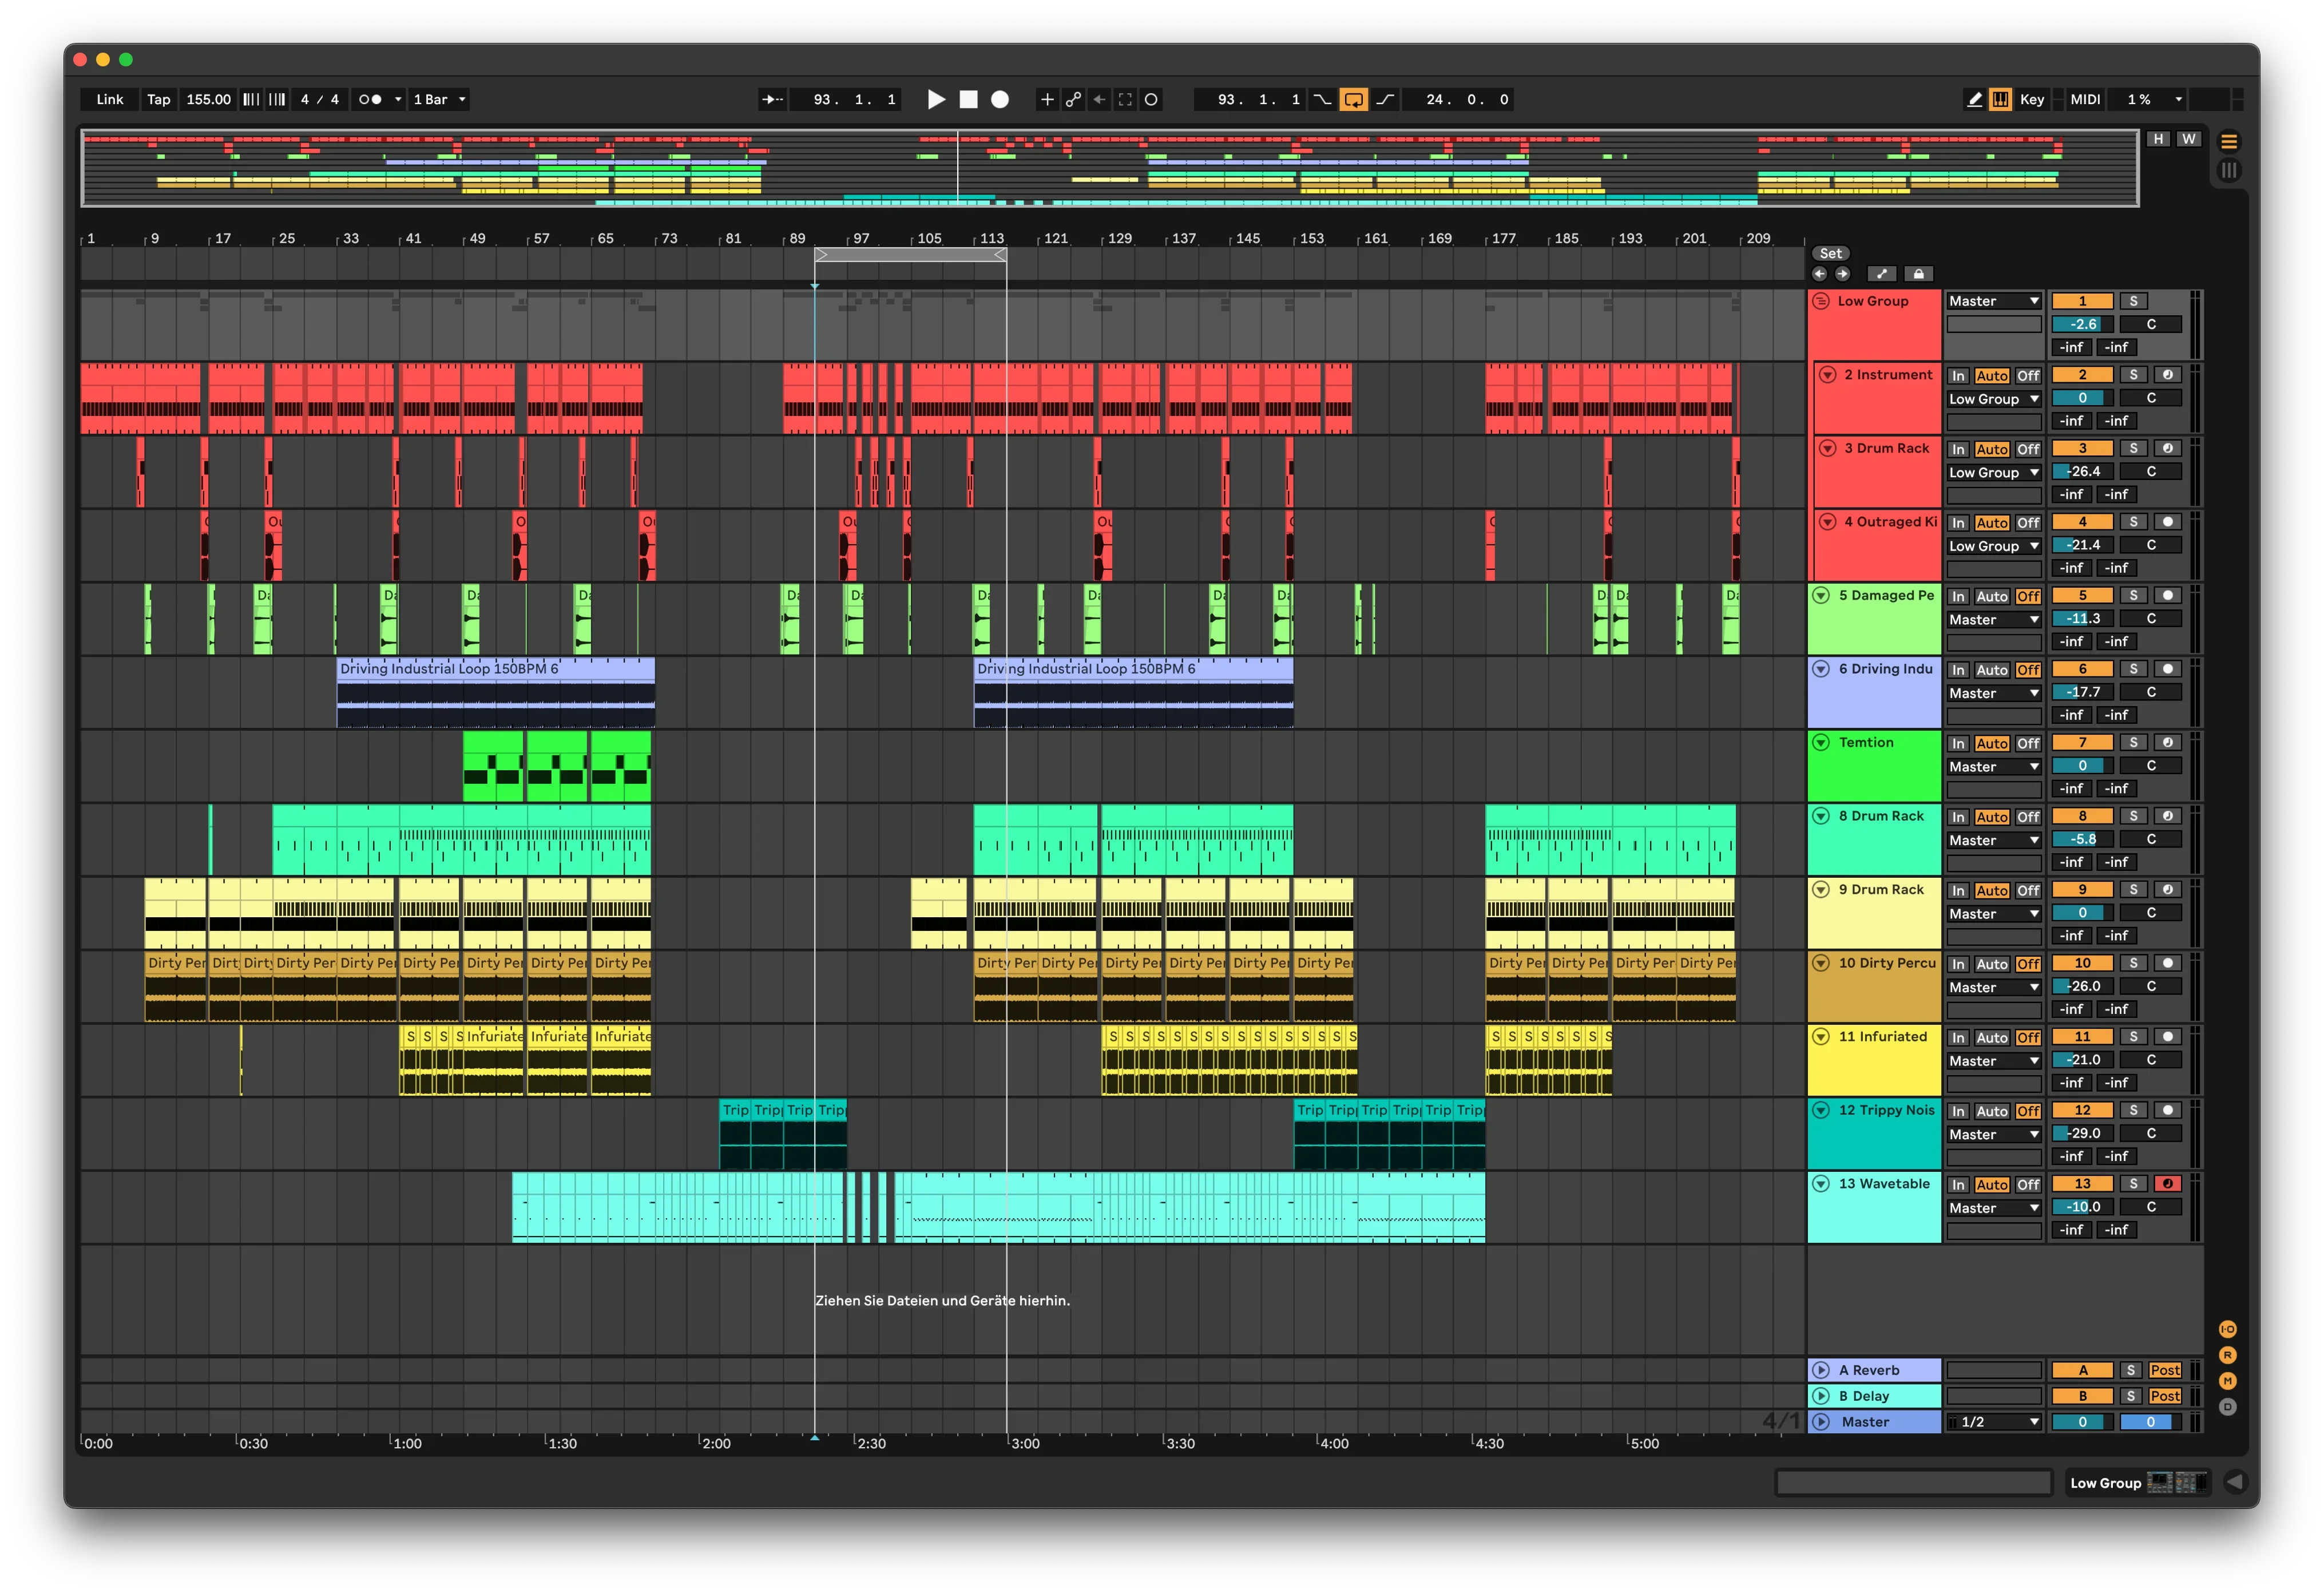
Task: Deactivate track 5 via its activator
Action: [x=2082, y=595]
